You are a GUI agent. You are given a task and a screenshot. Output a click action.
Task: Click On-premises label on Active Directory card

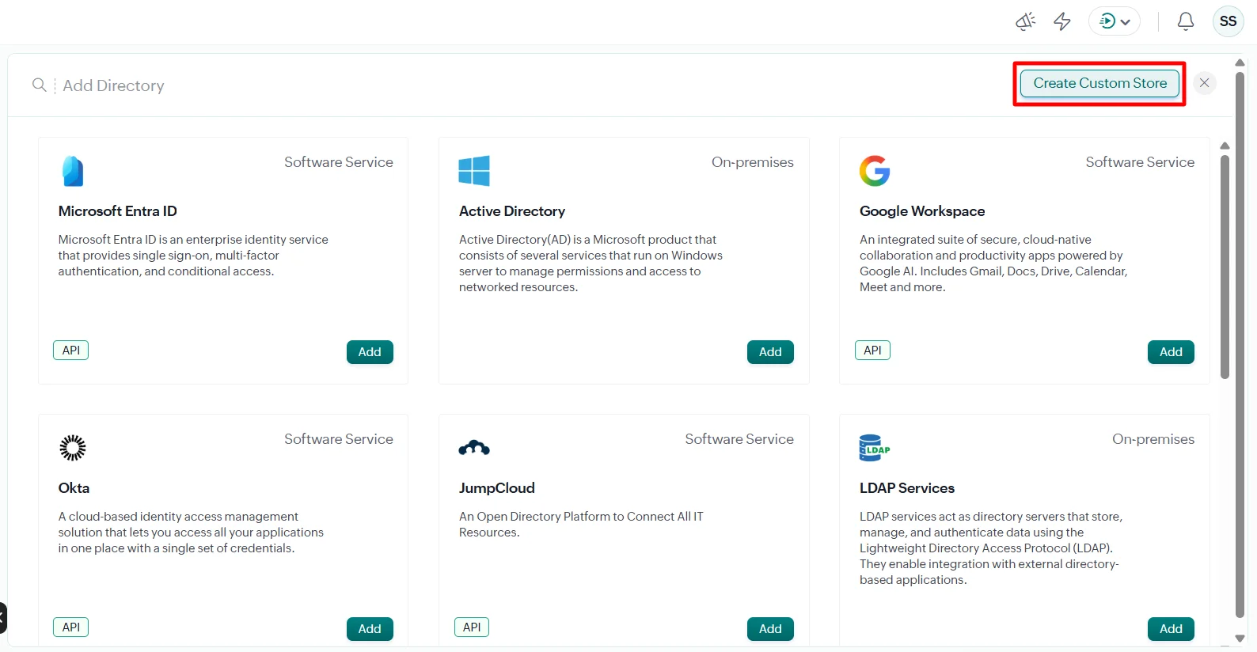point(752,162)
